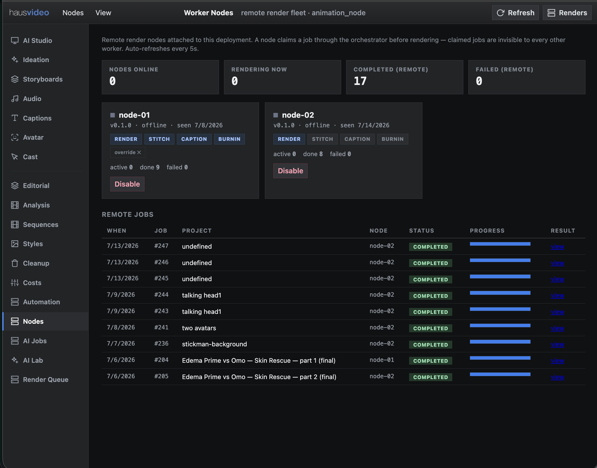The width and height of the screenshot is (597, 468).
Task: Click progress bar of job #246
Action: point(500,260)
